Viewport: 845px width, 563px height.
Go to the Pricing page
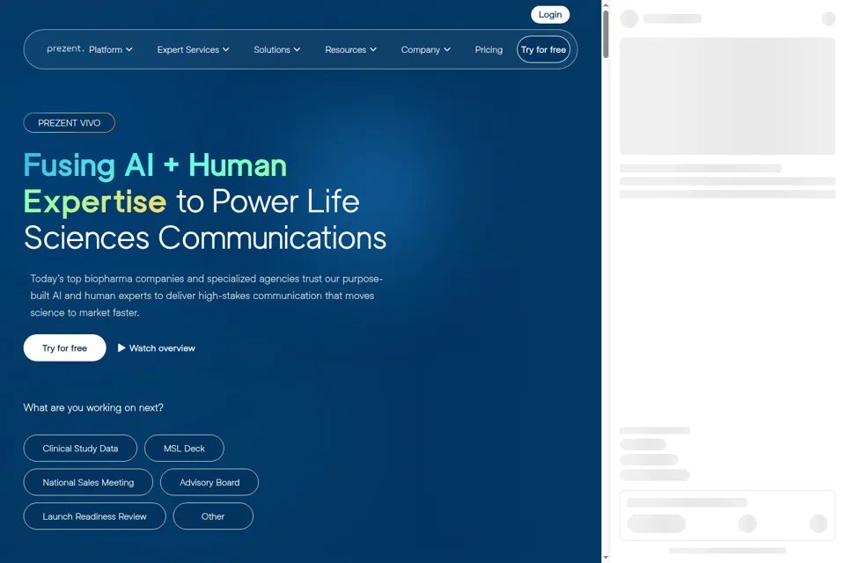(x=489, y=49)
